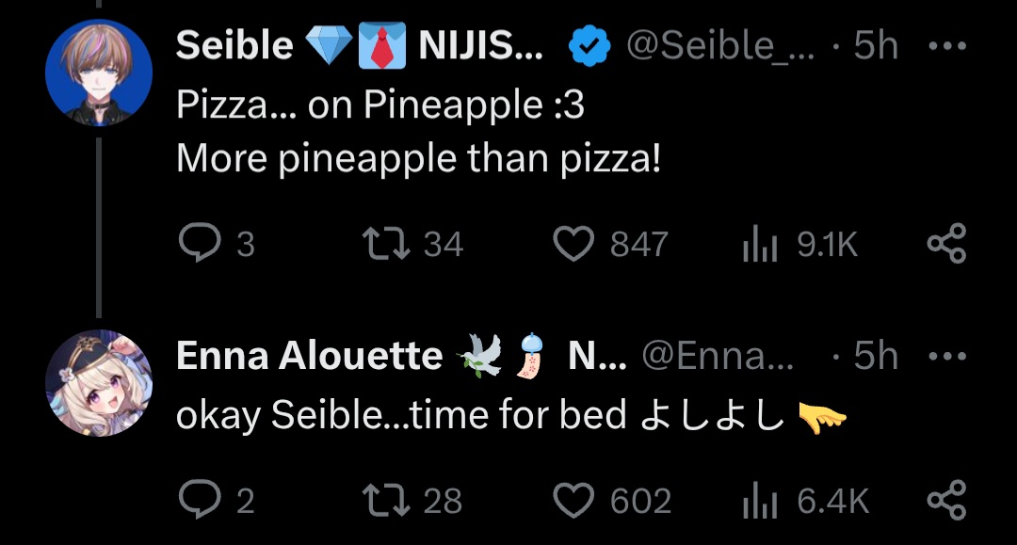1017x545 pixels.
Task: Click the @Enna handle
Action: 718,357
